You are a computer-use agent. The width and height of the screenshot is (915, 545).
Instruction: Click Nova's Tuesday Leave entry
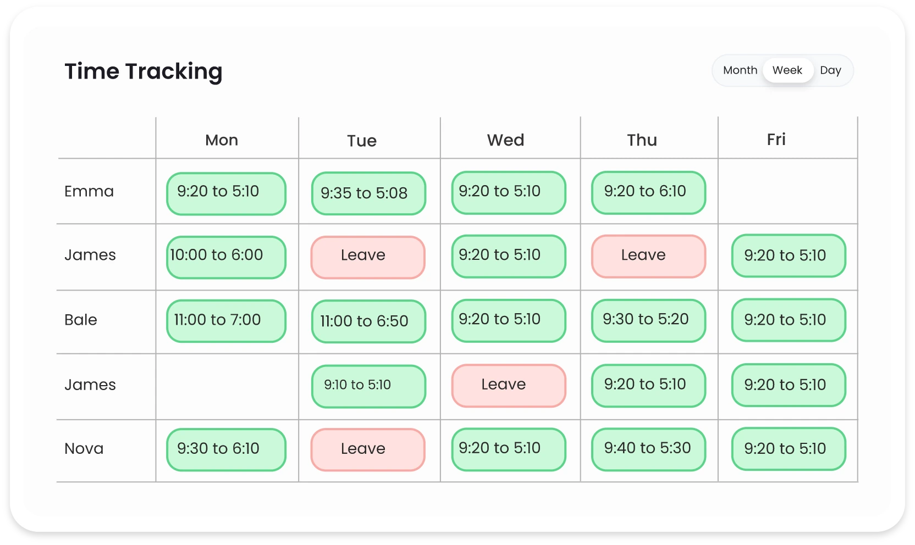coord(368,449)
